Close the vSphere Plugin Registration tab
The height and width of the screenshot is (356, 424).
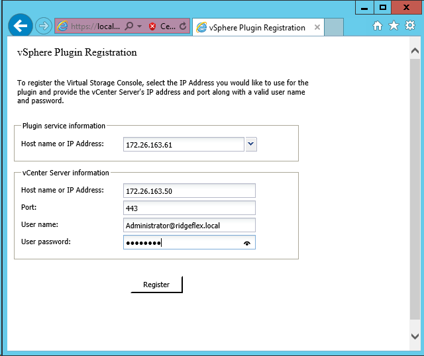pyautogui.click(x=317, y=27)
